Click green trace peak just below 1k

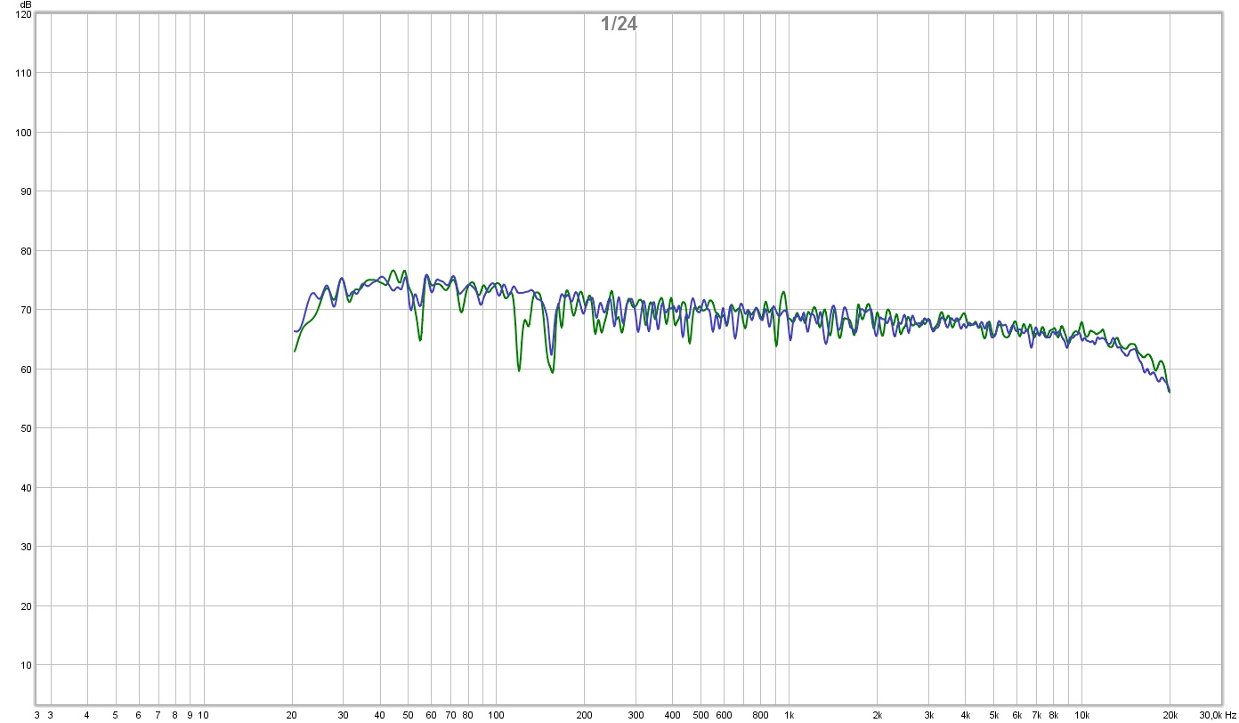click(783, 292)
